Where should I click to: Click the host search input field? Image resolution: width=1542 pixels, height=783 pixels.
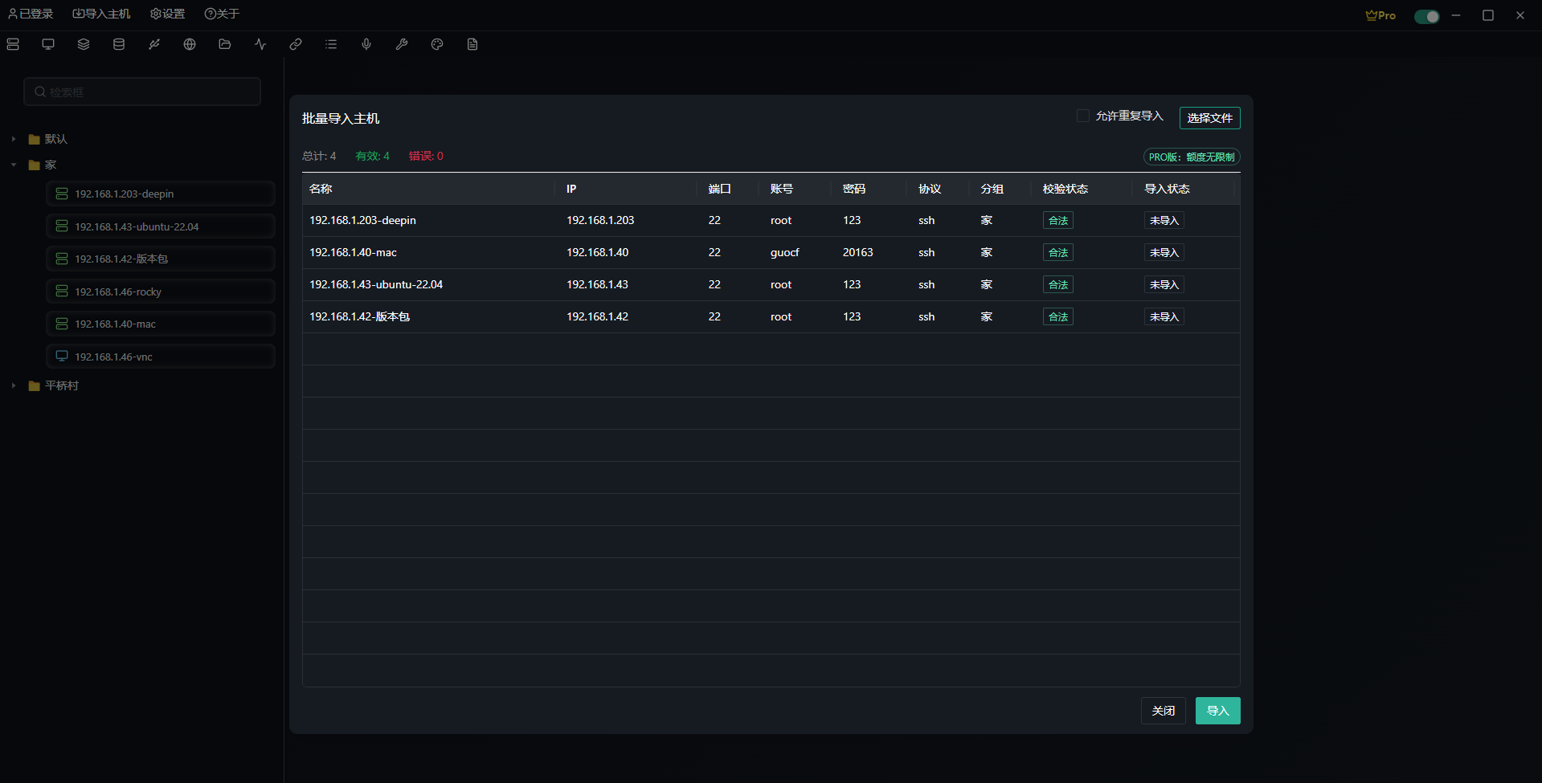point(143,92)
